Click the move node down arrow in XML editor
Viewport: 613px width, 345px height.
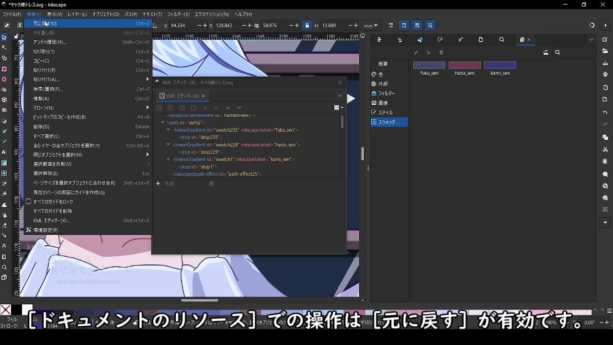point(239,108)
